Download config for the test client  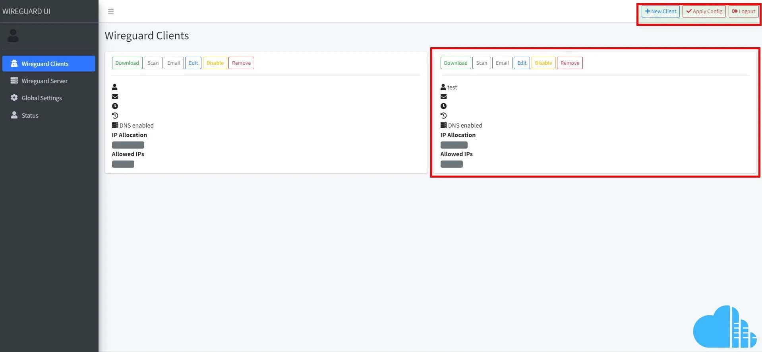click(x=456, y=63)
